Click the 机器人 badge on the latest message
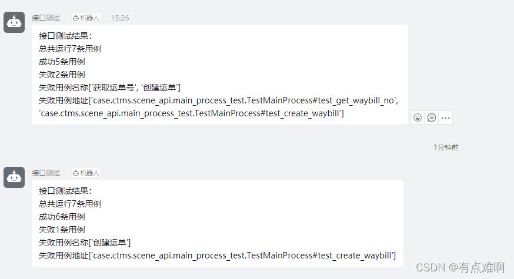Screen dimensions: 514x279 pos(86,173)
